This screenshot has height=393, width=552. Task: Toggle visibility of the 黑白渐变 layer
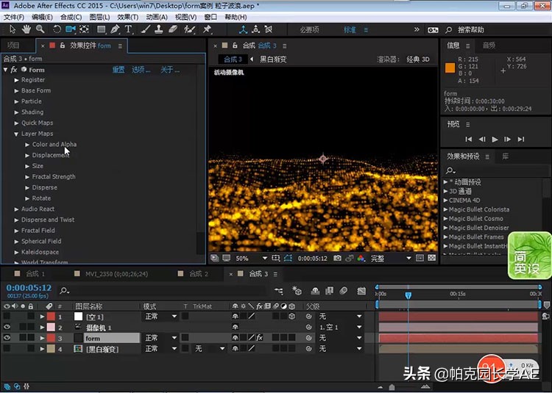pos(7,349)
